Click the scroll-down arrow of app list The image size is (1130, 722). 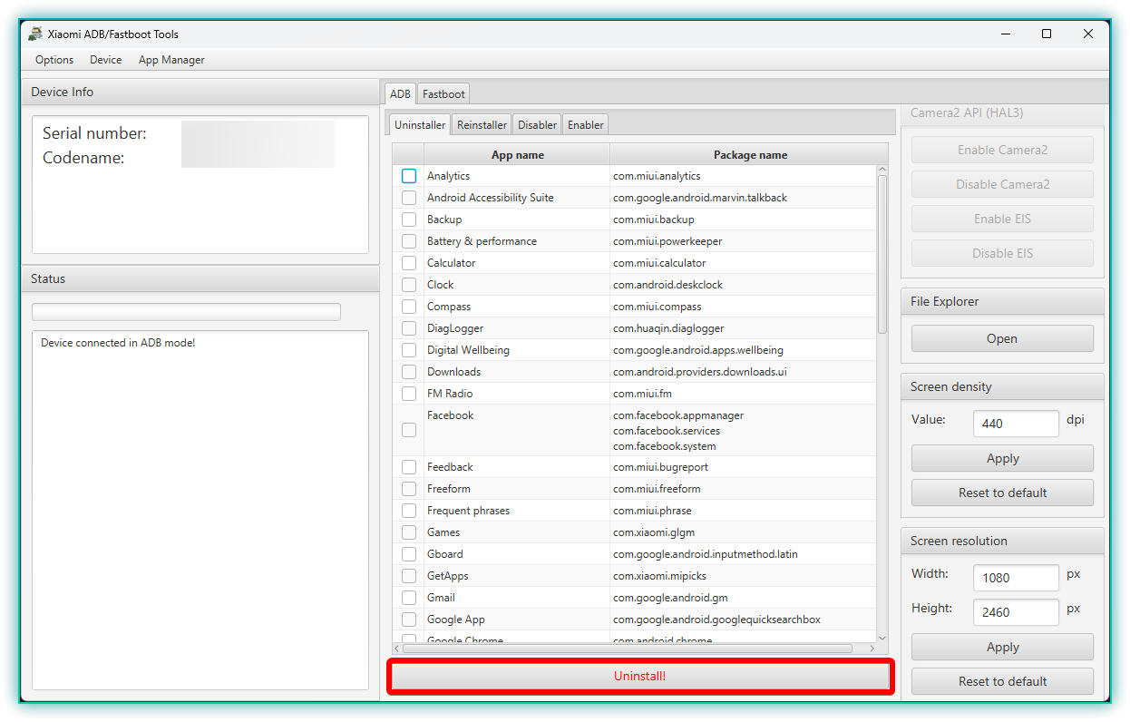tap(882, 638)
